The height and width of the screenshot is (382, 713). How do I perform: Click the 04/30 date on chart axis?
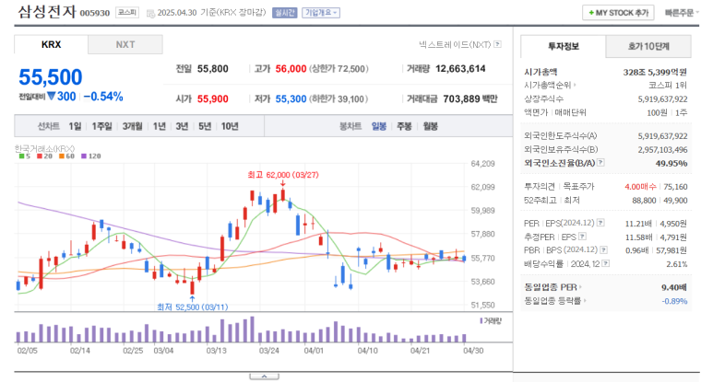pos(473,351)
